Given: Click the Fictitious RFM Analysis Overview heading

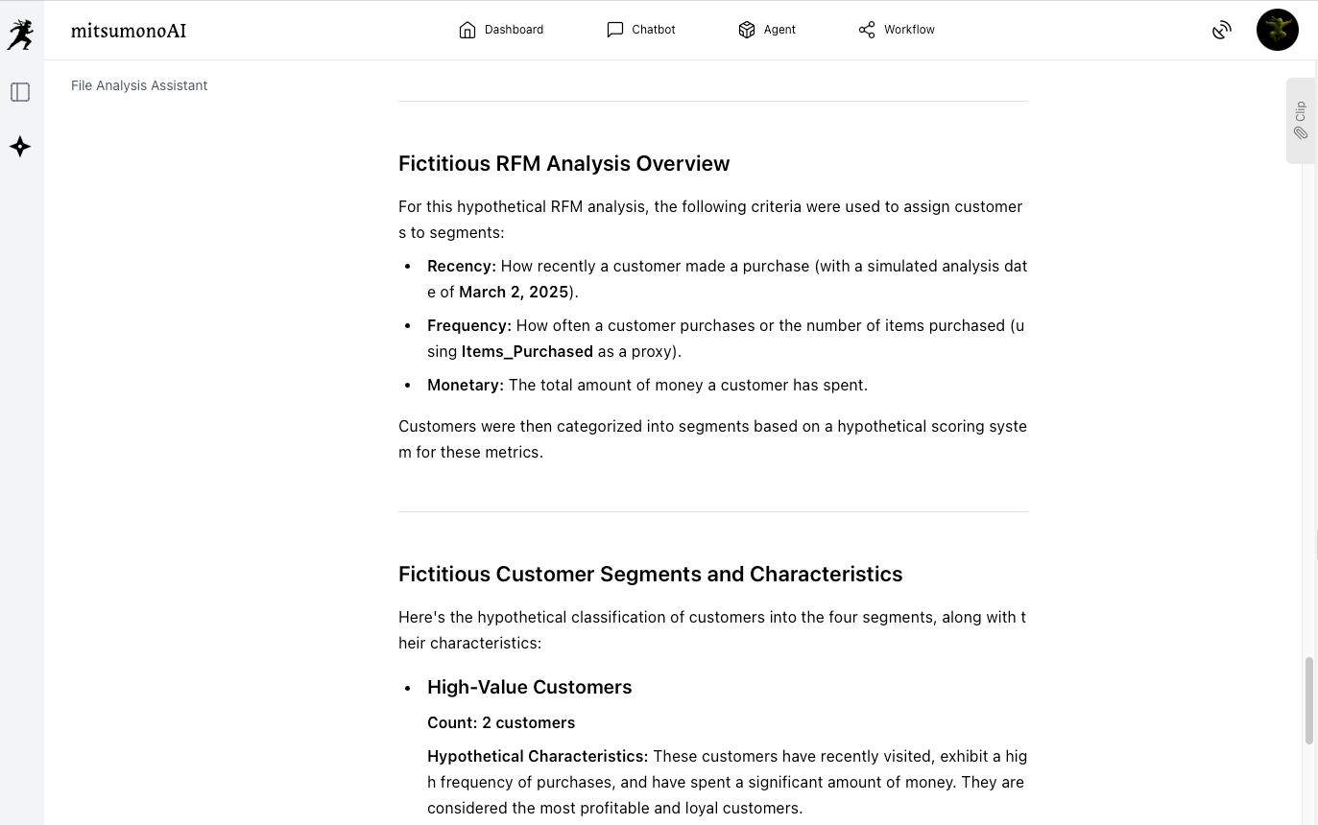Looking at the screenshot, I should 563,163.
